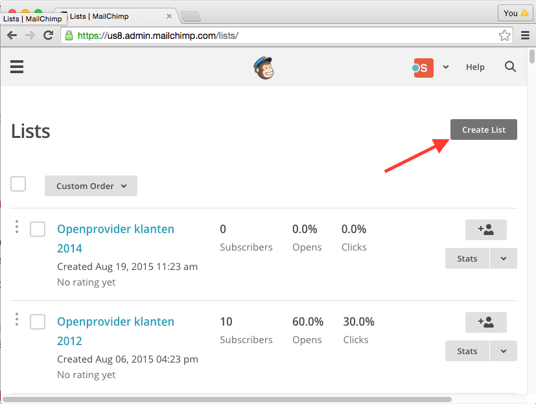Viewport: 536px width, 404px height.
Task: Click 'Created Aug 06, 2015 04:23 pm' text
Action: click(x=128, y=359)
